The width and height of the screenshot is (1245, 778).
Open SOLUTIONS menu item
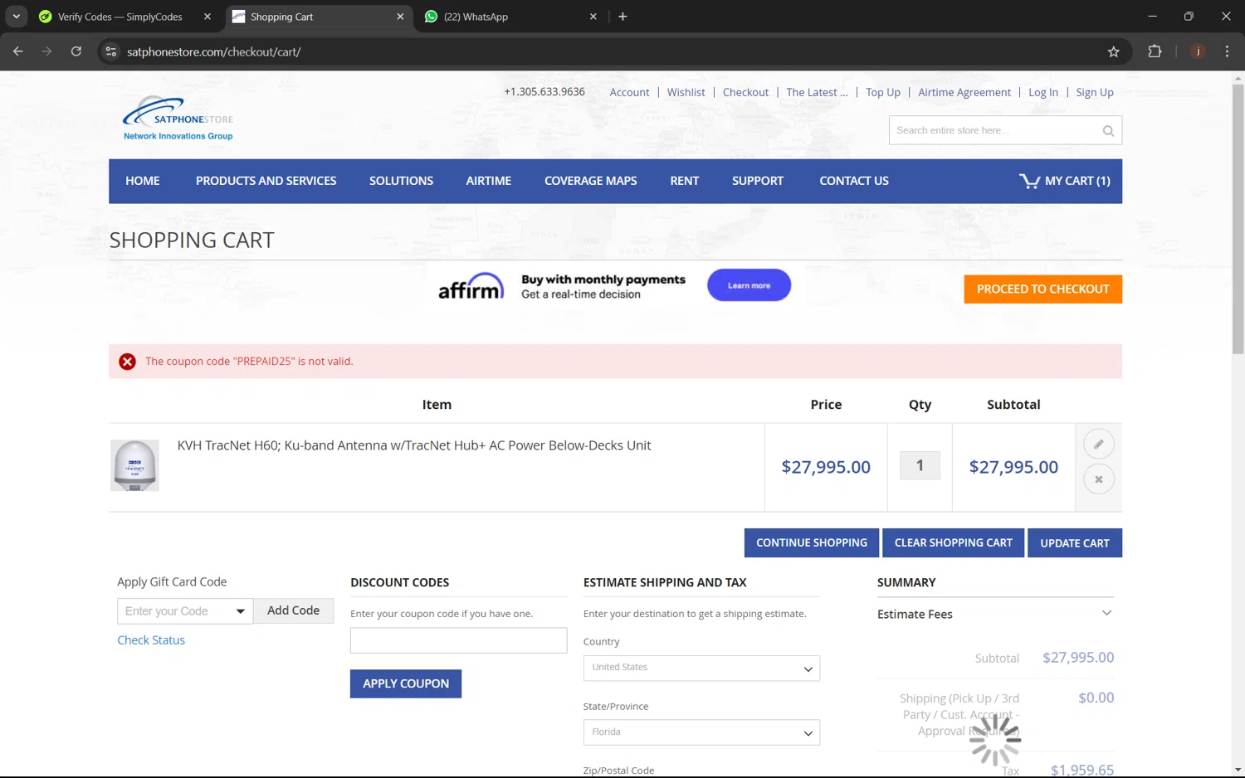(401, 181)
